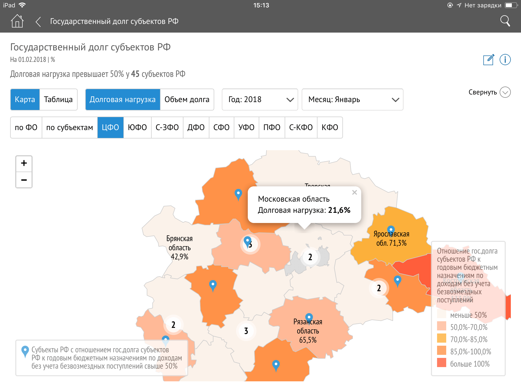Select the по субъектам tab
This screenshot has width=521, height=391.
70,128
